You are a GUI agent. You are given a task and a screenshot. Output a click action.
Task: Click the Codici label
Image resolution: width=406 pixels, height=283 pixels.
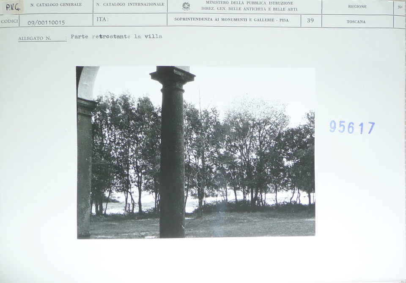pyautogui.click(x=10, y=21)
